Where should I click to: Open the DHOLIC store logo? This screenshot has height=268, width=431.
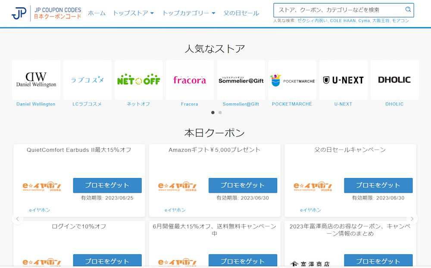tap(394, 80)
